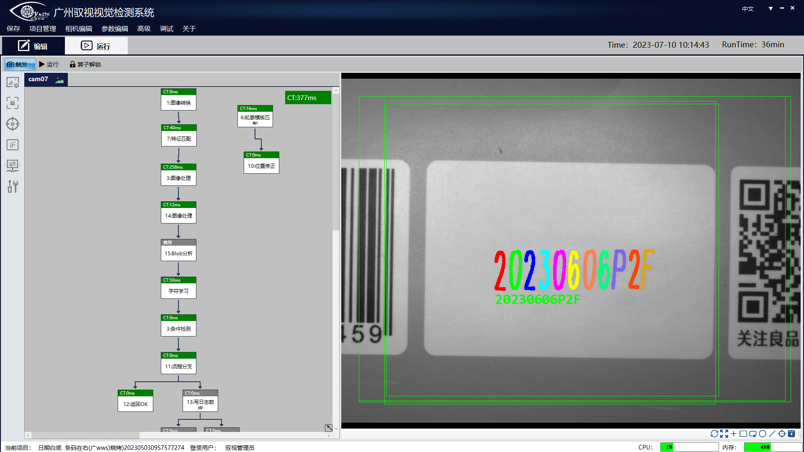The height and width of the screenshot is (452, 804).
Task: Select the line drawing tool
Action: 772,434
